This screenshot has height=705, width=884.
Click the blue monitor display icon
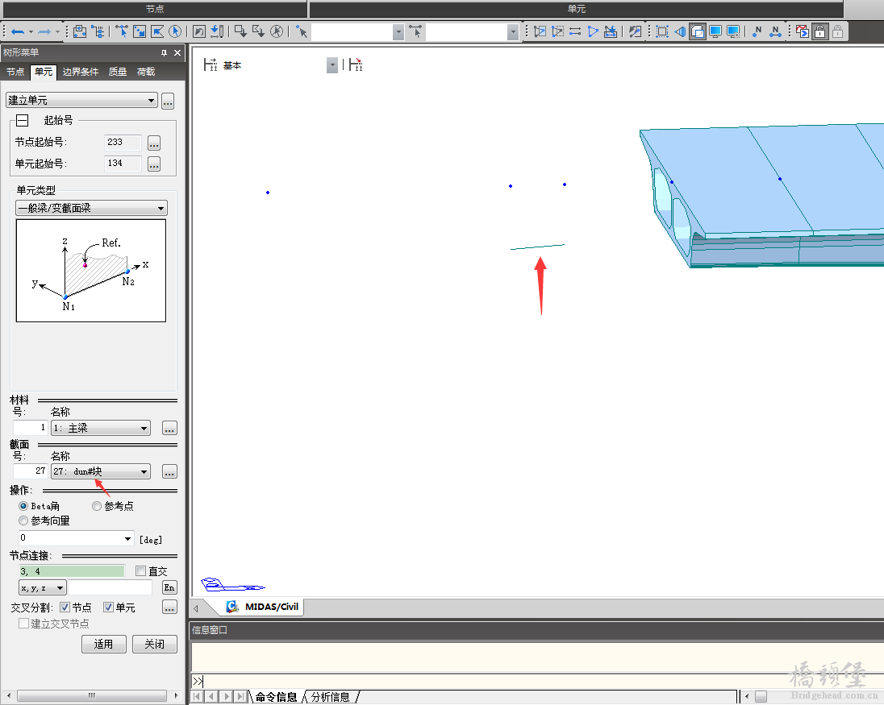click(715, 31)
